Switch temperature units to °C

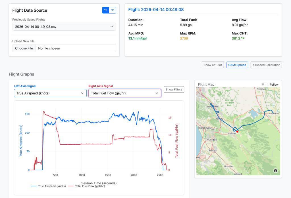[113, 10]
